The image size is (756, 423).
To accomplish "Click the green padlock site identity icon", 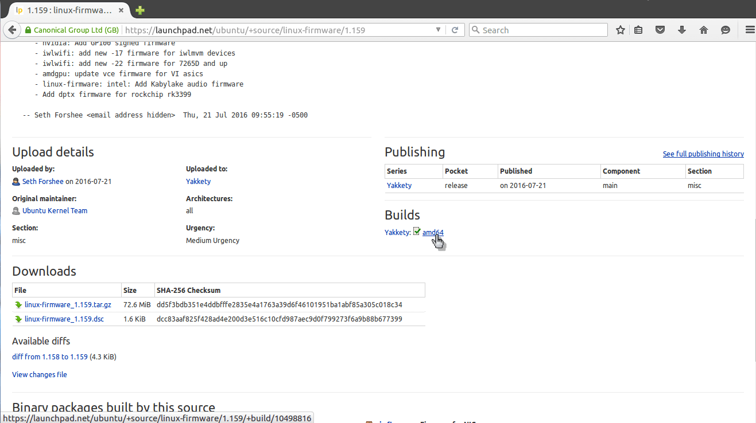I will (28, 30).
